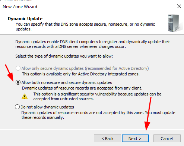Click the greyed 'Allow only secure dynamic updates' label
184x146 pixels.
[85, 68]
